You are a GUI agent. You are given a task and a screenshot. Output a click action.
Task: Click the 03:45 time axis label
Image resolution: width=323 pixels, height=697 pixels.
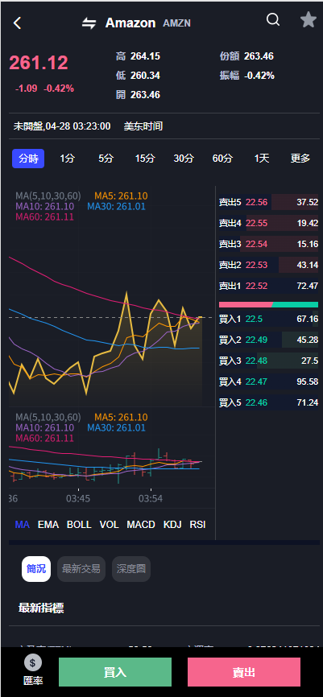click(78, 499)
